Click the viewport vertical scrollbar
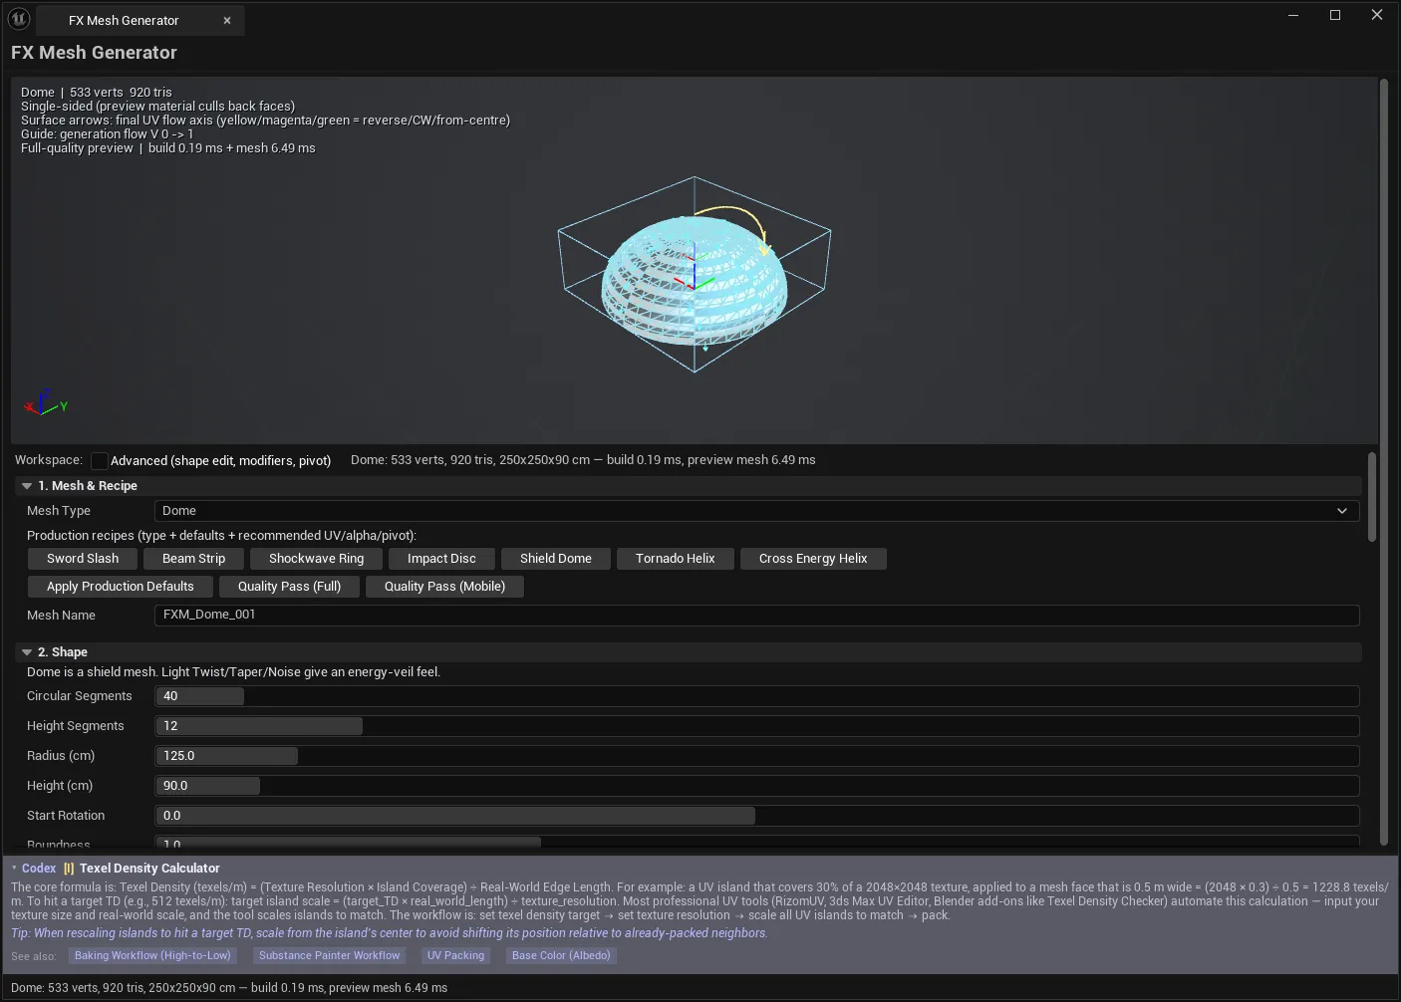 tap(1384, 461)
